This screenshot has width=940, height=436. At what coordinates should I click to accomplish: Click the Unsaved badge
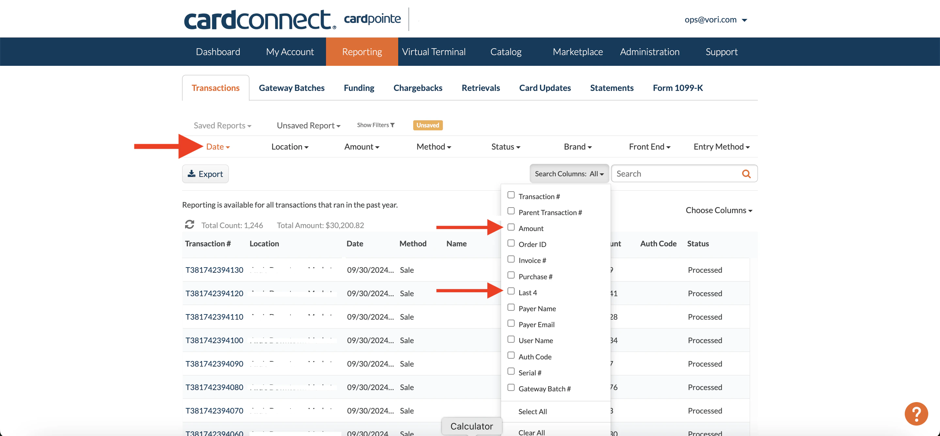[x=428, y=125]
